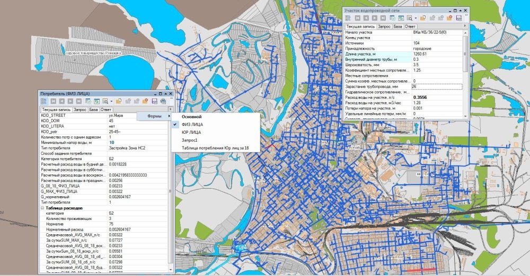Image resolution: width=530 pixels, height=276 pixels.
Task: Jump to first record in water network panel
Action: (357, 18)
